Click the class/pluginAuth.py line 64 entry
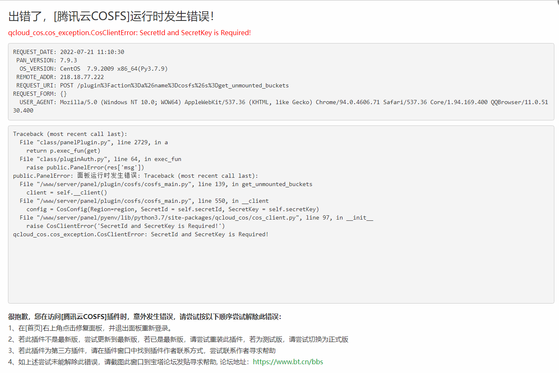 tap(100, 159)
